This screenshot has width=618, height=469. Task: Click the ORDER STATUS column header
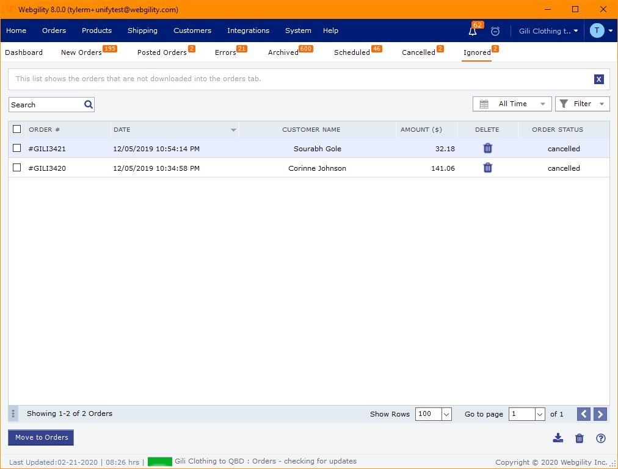coord(558,129)
